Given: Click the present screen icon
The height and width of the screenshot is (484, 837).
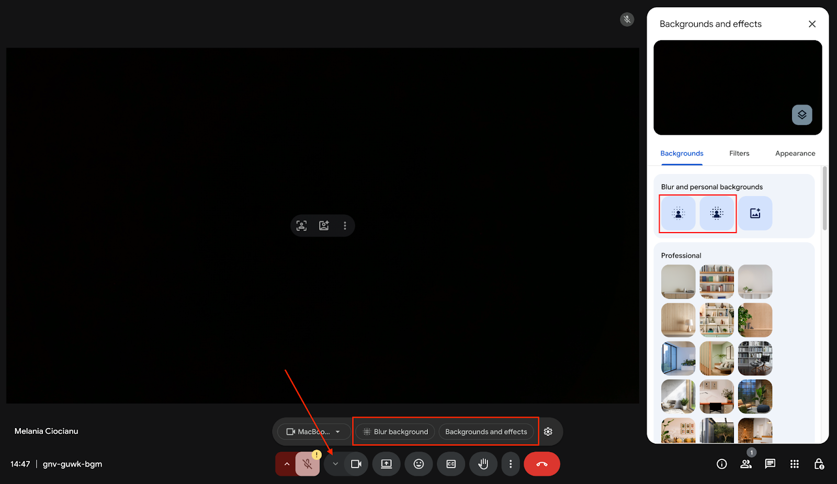Looking at the screenshot, I should coord(386,464).
